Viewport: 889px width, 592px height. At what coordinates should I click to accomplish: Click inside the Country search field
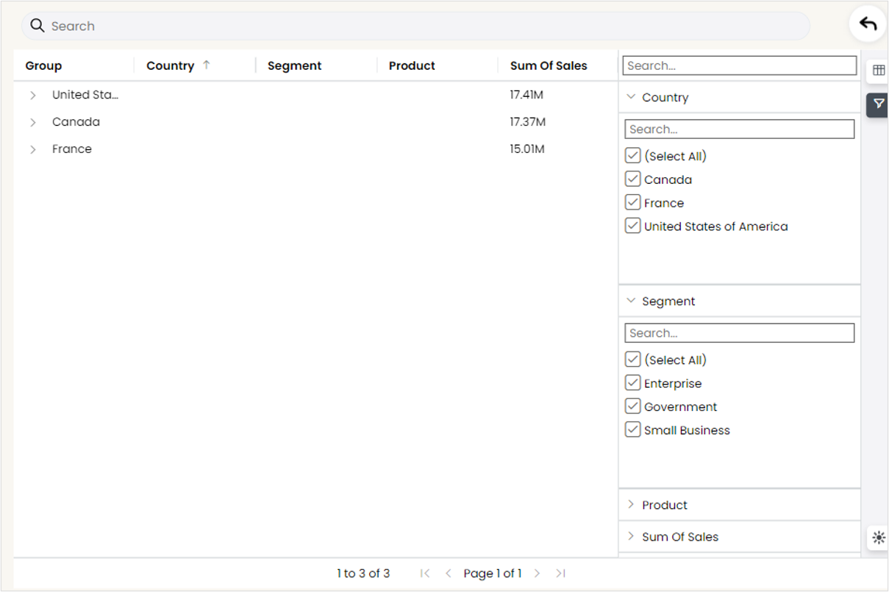(739, 129)
